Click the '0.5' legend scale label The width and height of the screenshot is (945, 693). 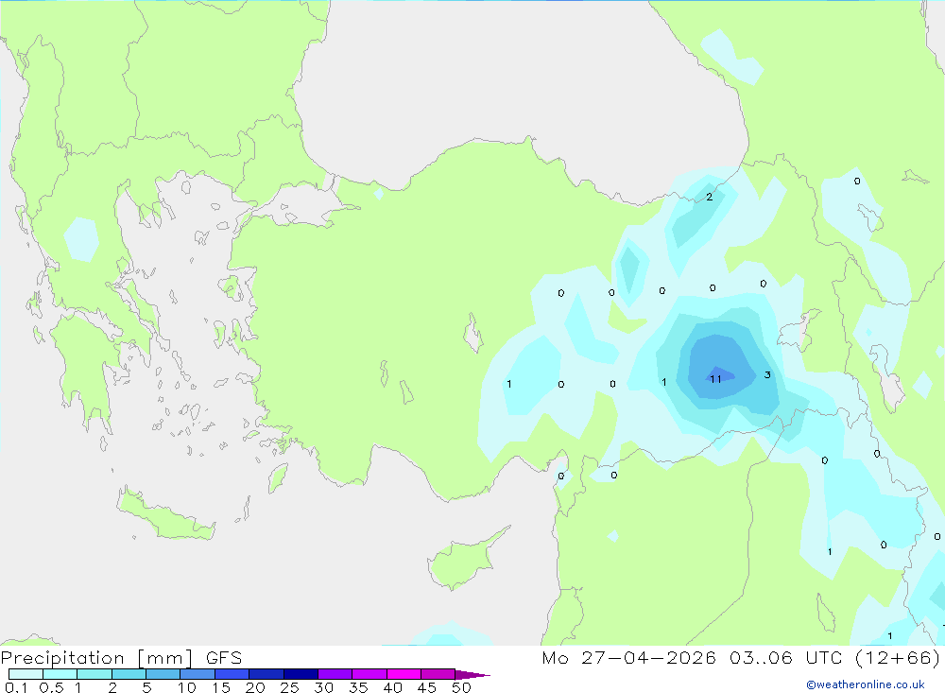pyautogui.click(x=51, y=687)
